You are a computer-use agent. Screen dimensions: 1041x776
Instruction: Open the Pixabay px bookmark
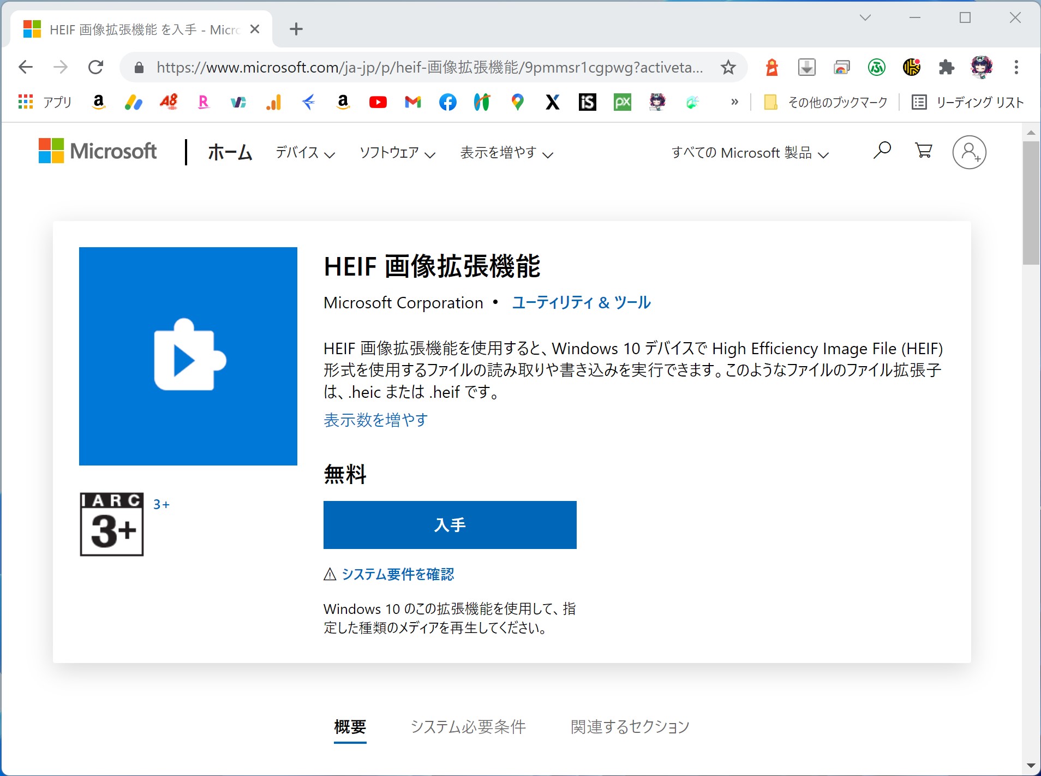(x=623, y=102)
